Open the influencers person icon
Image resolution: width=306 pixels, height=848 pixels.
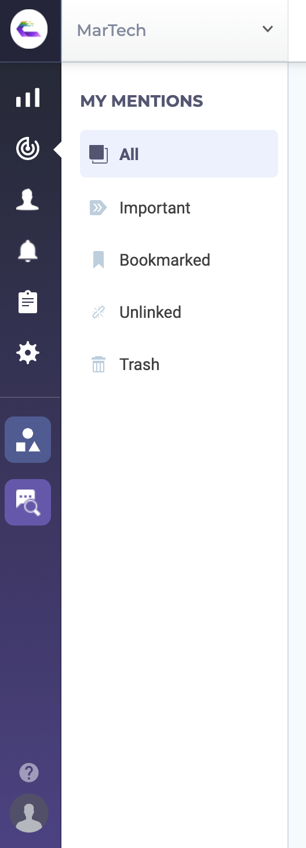pos(28,200)
